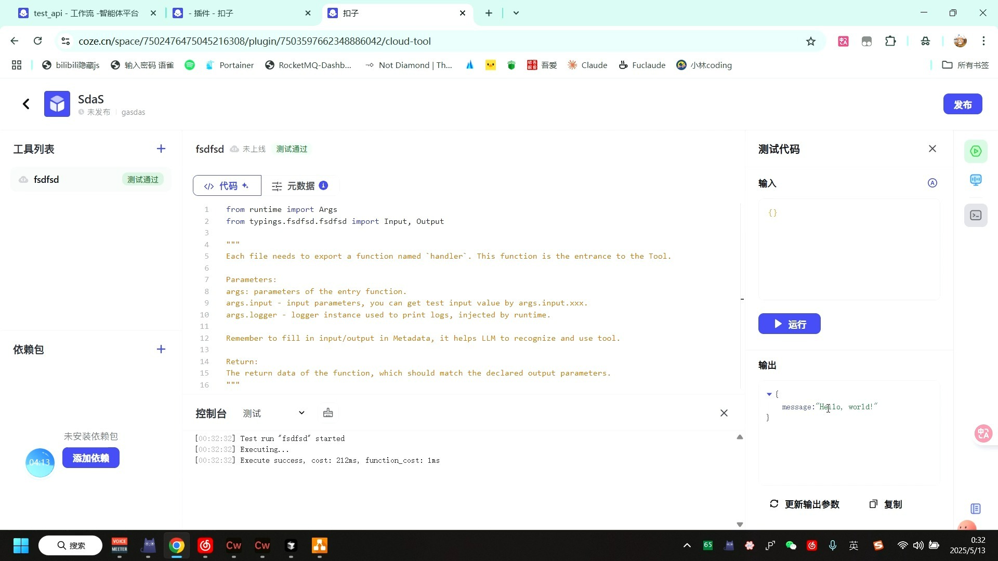Screen dimensions: 998x561
Task: Click the metadata info icon
Action: pos(323,185)
